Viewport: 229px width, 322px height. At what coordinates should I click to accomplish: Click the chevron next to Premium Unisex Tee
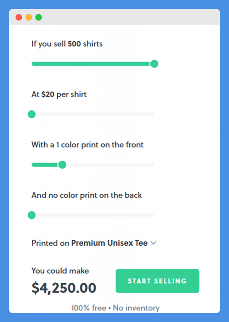[154, 243]
